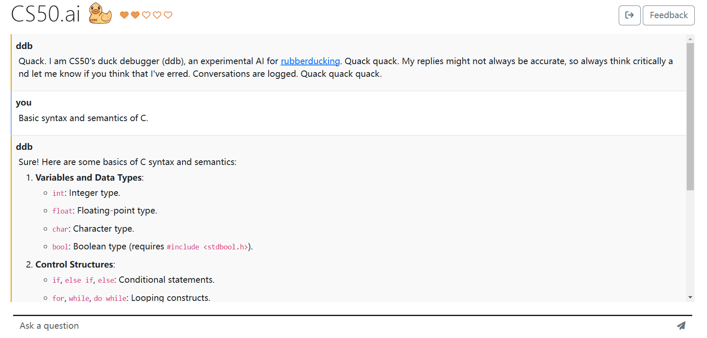Click the chat scrollbar down arrow
The width and height of the screenshot is (707, 338).
pos(691,297)
